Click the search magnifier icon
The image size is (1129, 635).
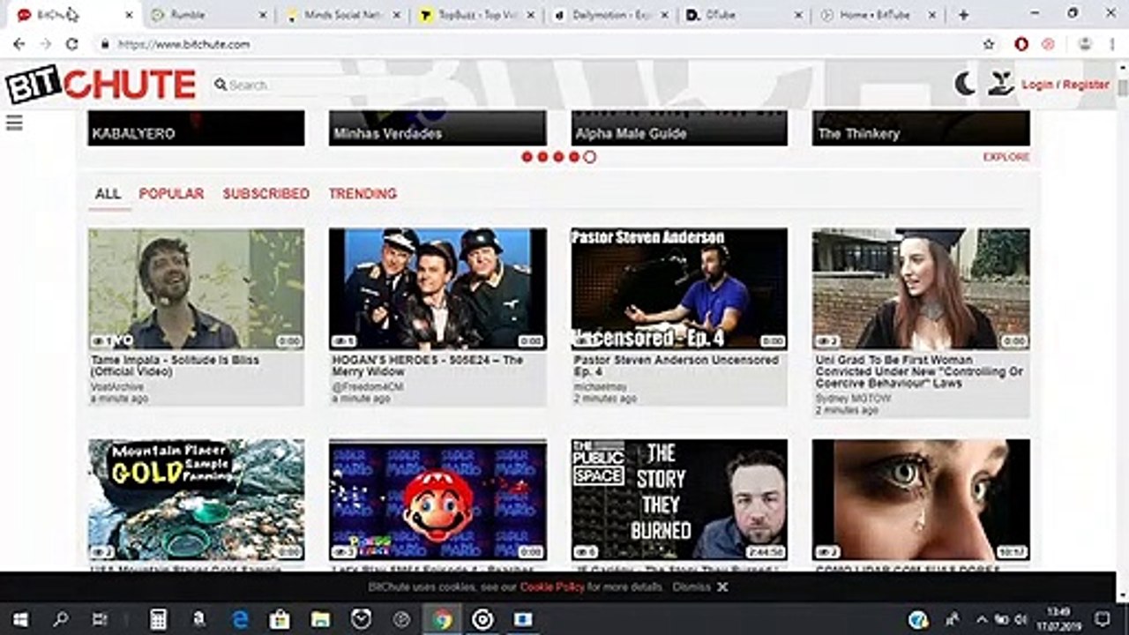coord(221,85)
